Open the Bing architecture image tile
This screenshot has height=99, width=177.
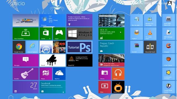pyautogui.click(x=111, y=20)
